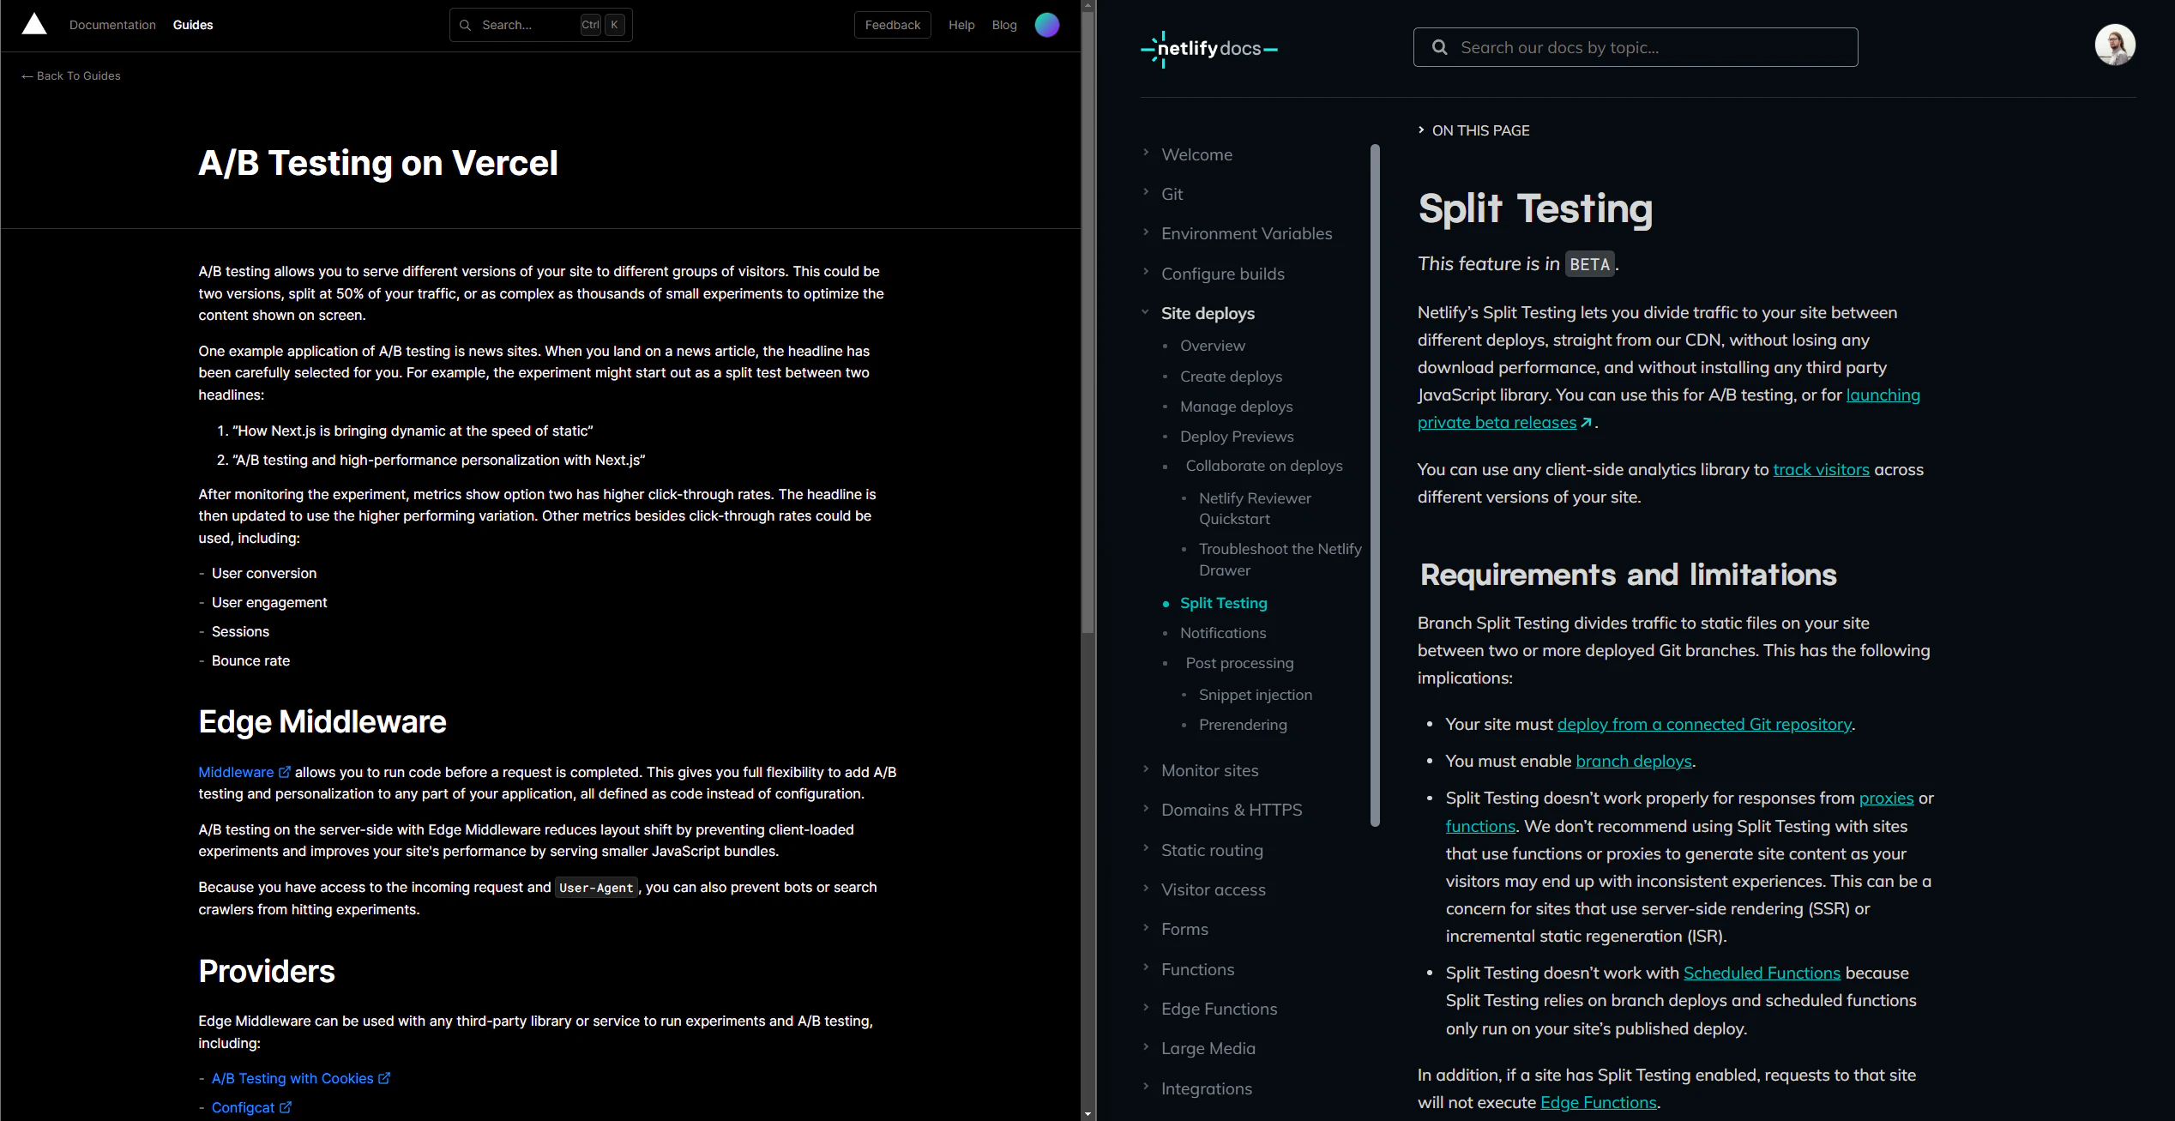This screenshot has height=1121, width=2175.
Task: Open Deploy Previews sidebar item
Action: point(1237,437)
